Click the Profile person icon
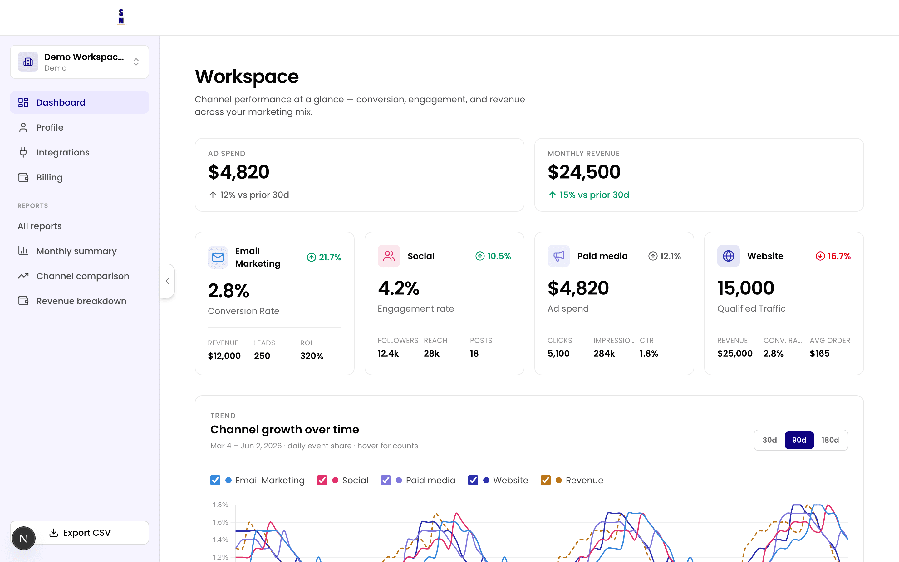899x562 pixels. point(23,127)
